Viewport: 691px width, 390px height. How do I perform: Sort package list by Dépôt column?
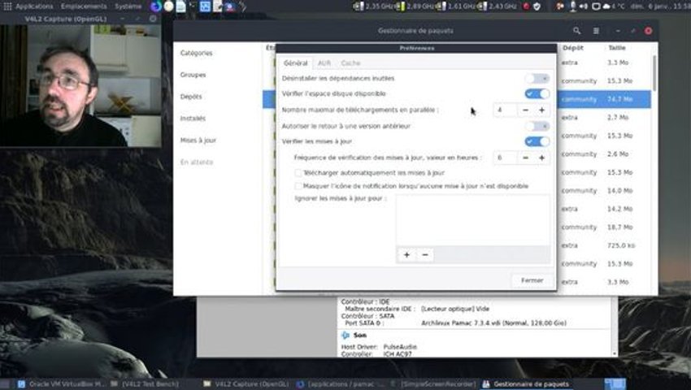[x=572, y=48]
